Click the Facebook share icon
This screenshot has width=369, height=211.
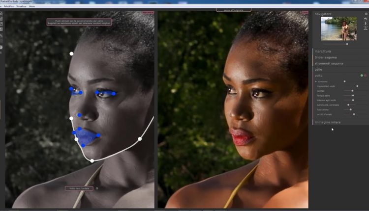click(x=1, y=29)
